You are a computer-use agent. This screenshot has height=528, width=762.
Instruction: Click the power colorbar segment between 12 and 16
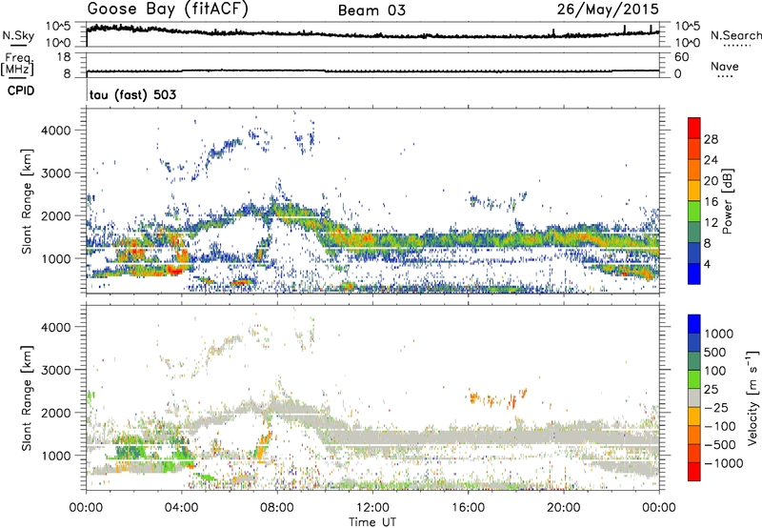pos(694,212)
